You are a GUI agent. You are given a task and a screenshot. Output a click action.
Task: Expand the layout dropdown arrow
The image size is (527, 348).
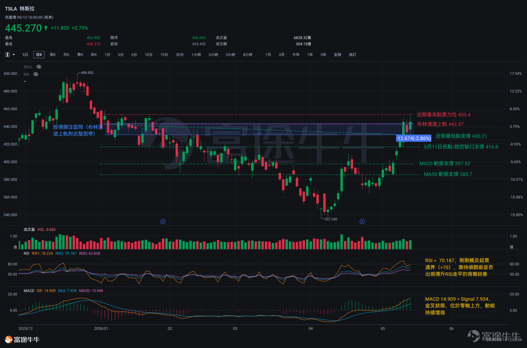14,55
